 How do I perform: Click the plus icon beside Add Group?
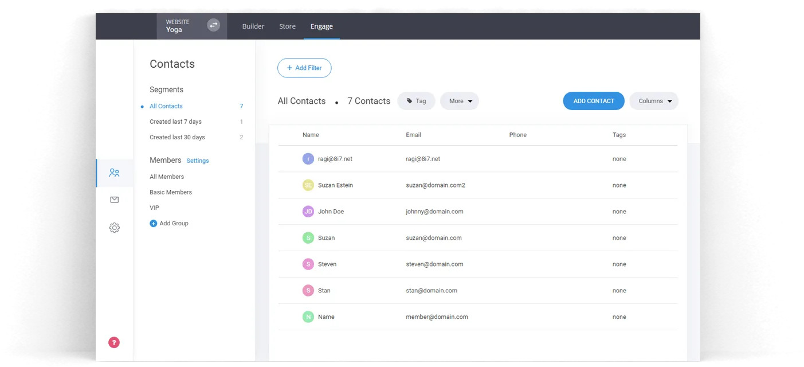tap(153, 224)
